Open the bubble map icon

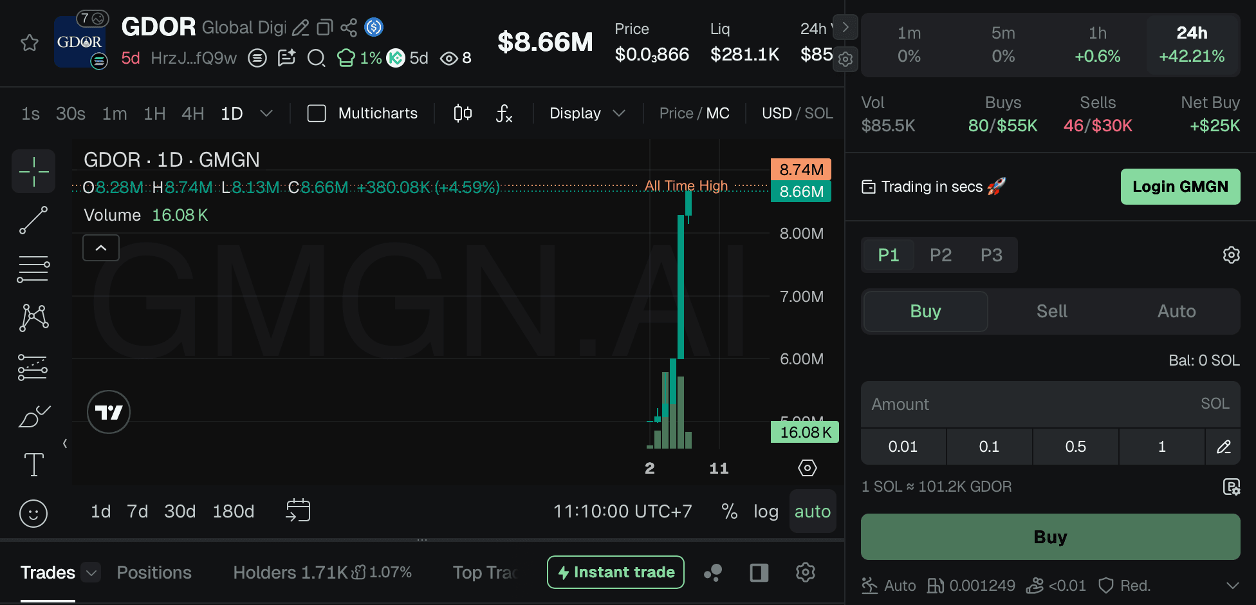(x=713, y=572)
